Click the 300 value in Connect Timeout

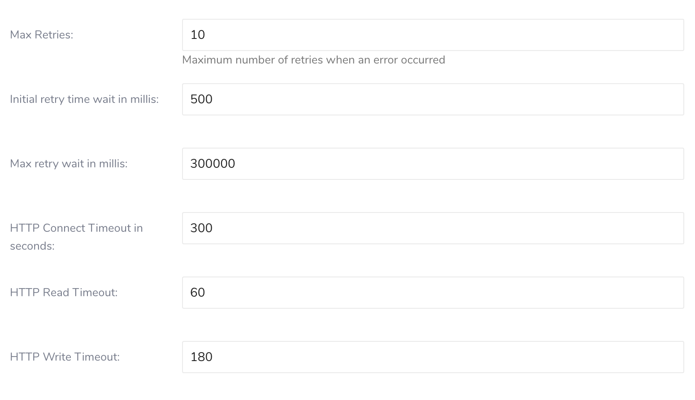click(201, 228)
